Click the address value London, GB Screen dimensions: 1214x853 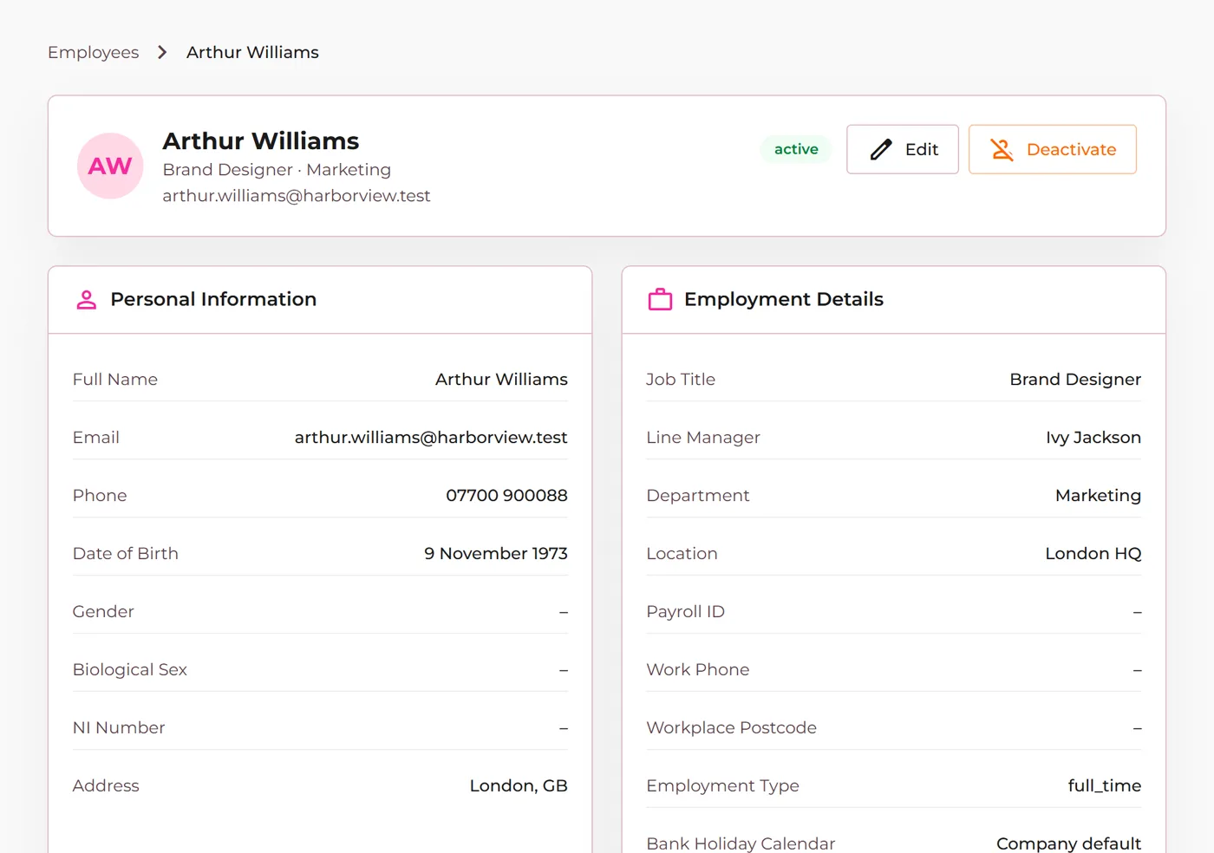click(x=519, y=786)
